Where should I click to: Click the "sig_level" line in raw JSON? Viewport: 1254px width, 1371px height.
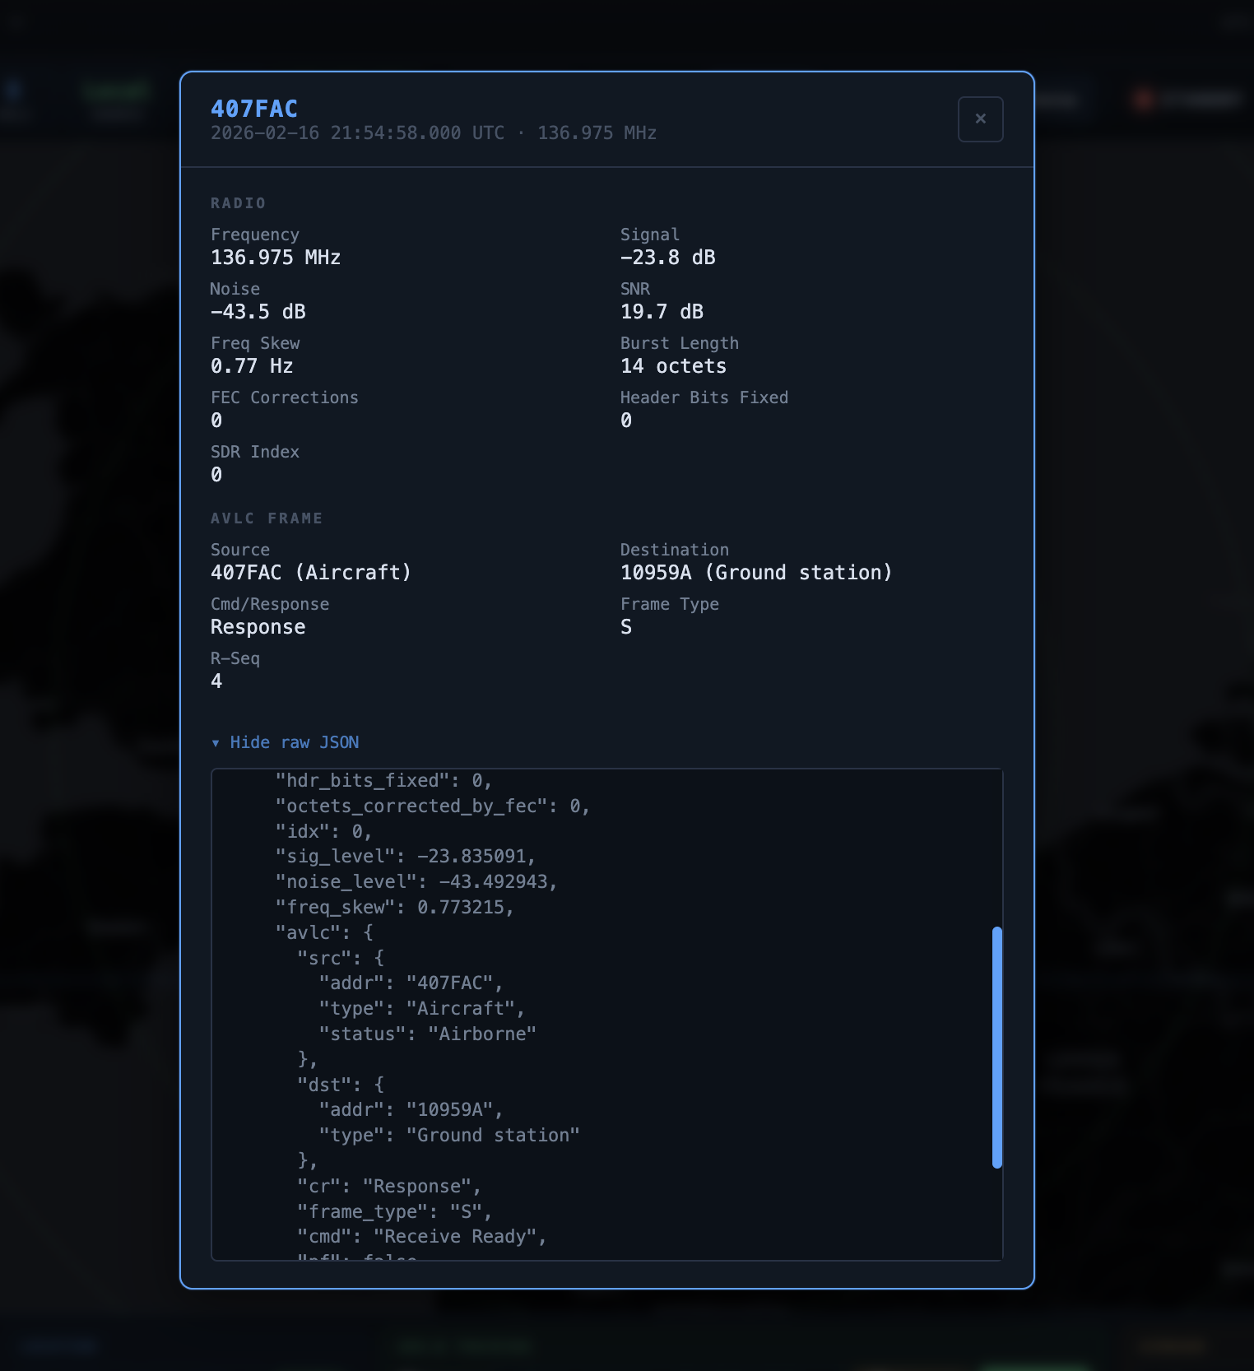click(405, 856)
